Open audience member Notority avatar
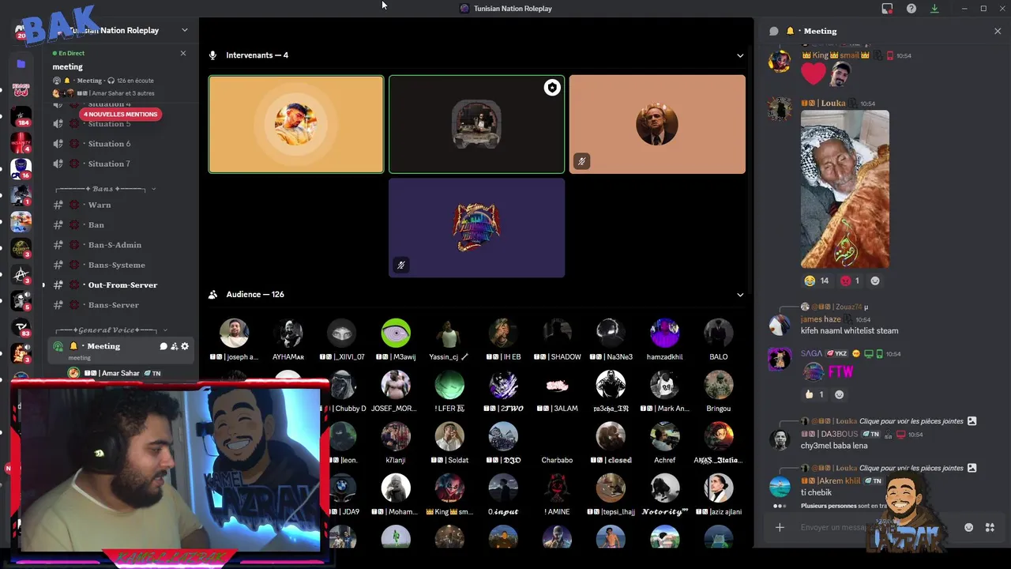 pos(664,488)
